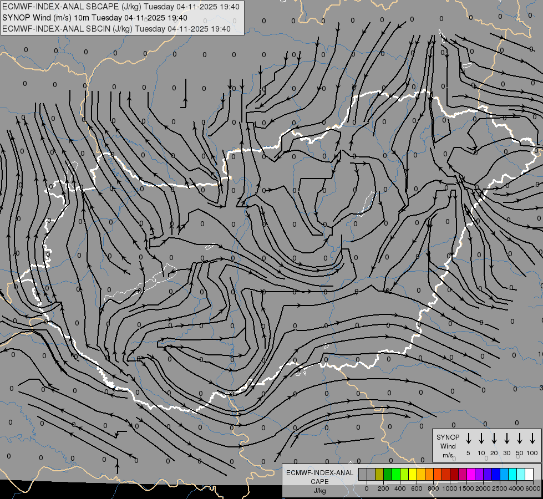
Task: Click the 2500 tick label on CAPE scale
Action: click(x=500, y=488)
